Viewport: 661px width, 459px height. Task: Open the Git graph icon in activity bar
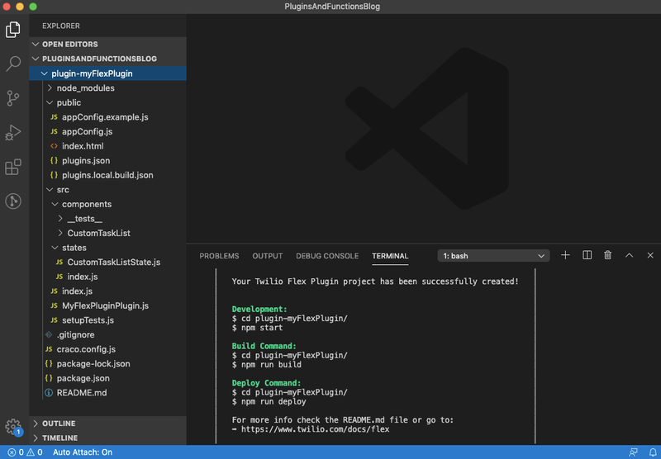pos(13,201)
